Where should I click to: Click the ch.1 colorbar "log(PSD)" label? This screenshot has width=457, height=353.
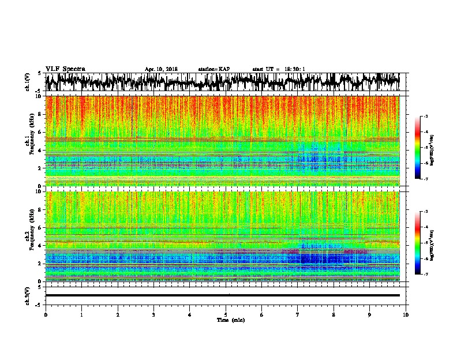coord(432,150)
